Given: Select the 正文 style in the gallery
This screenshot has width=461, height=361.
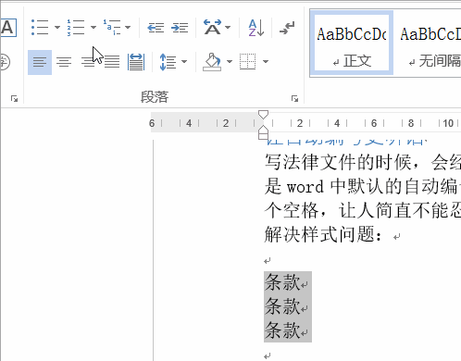Looking at the screenshot, I should tap(352, 44).
